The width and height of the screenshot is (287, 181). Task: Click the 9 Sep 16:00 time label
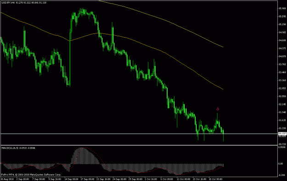tap(55, 179)
